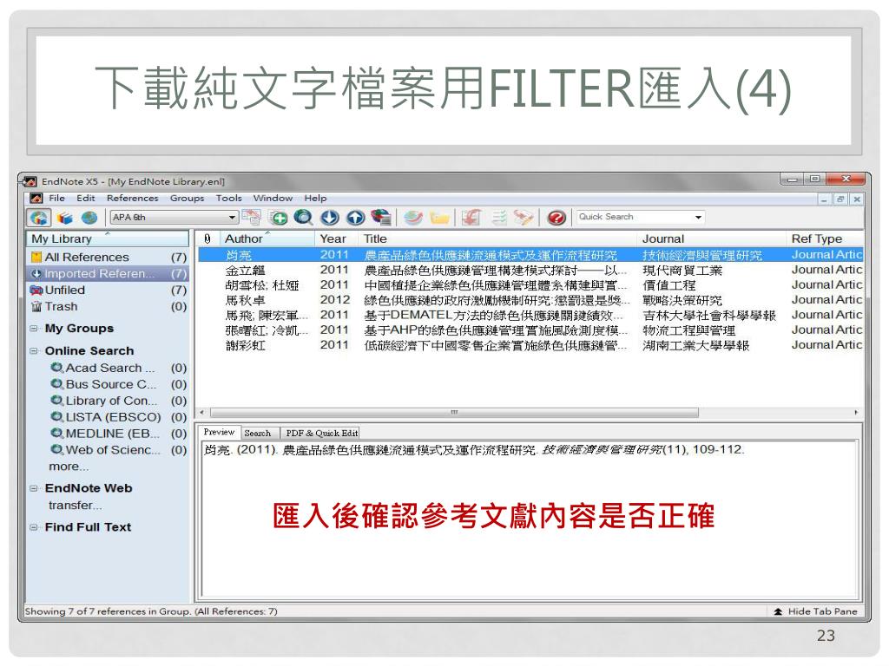
Task: Click the Online Search magnifier icon
Action: pos(304,218)
